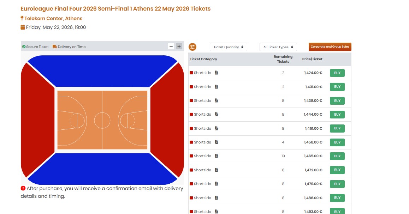Open Corporate and Group Sales
The width and height of the screenshot is (409, 214).
click(330, 47)
